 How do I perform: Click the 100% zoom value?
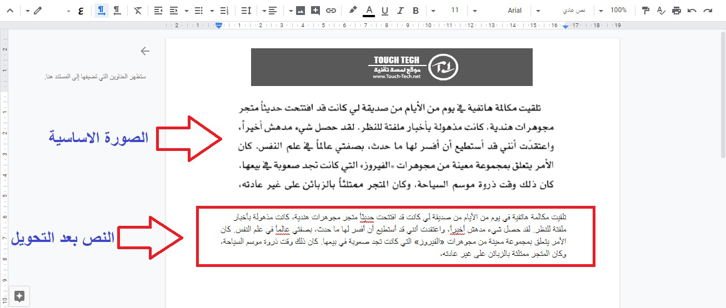point(618,11)
